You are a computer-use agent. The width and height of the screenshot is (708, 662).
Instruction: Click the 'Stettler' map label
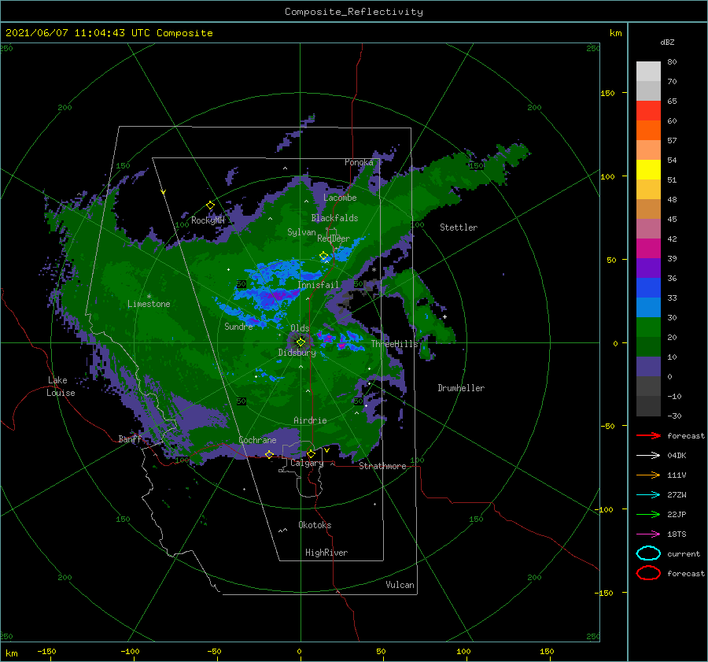click(459, 227)
